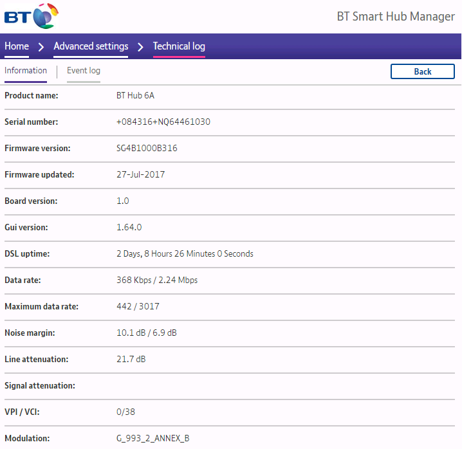Click line attenuation 21.7 dB value
This screenshot has width=462, height=449.
pyautogui.click(x=131, y=360)
